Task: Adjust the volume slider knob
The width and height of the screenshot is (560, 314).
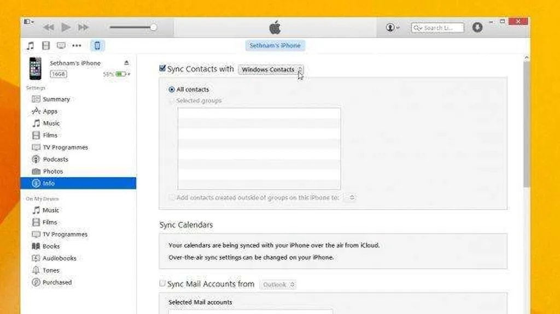Action: coord(154,27)
